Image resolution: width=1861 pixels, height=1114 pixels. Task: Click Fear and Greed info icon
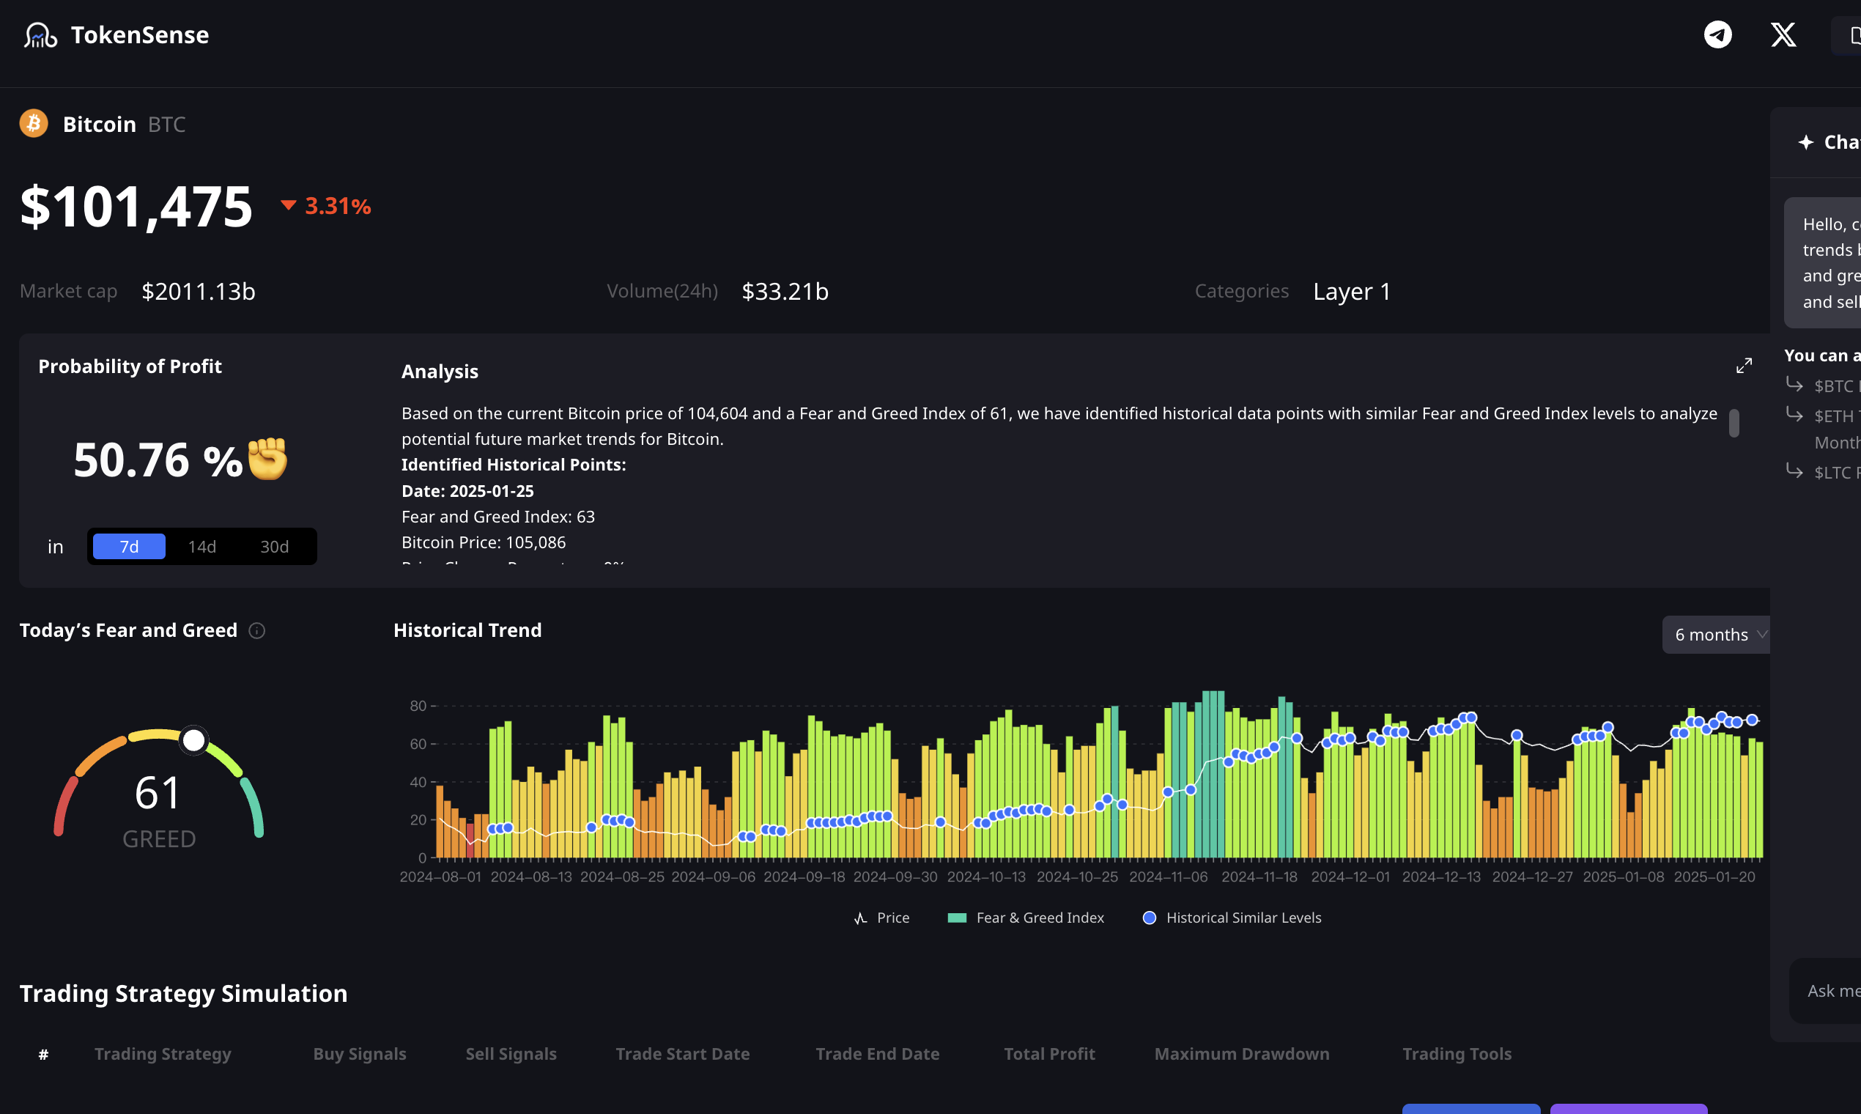pos(256,630)
